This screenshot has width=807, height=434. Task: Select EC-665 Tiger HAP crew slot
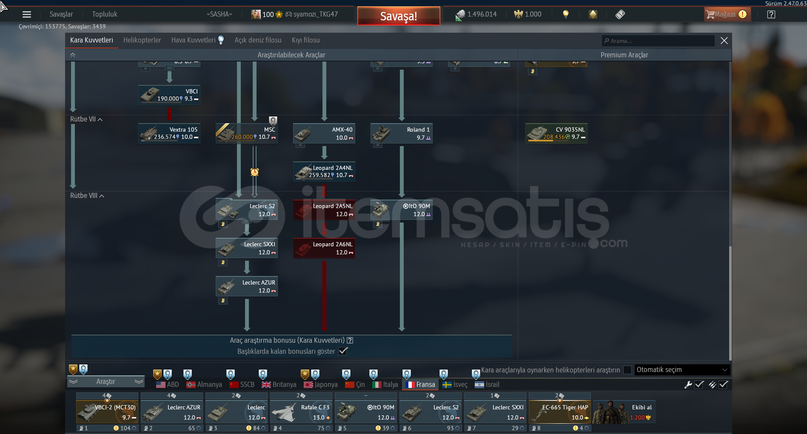pyautogui.click(x=560, y=412)
